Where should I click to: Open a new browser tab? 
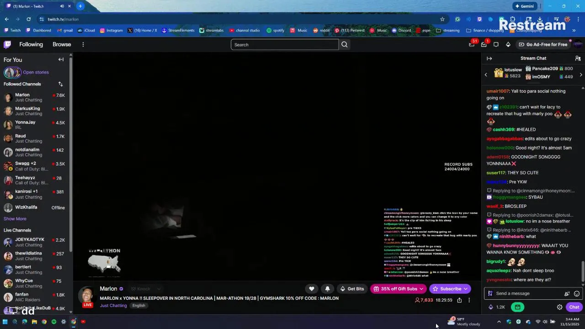point(80,6)
